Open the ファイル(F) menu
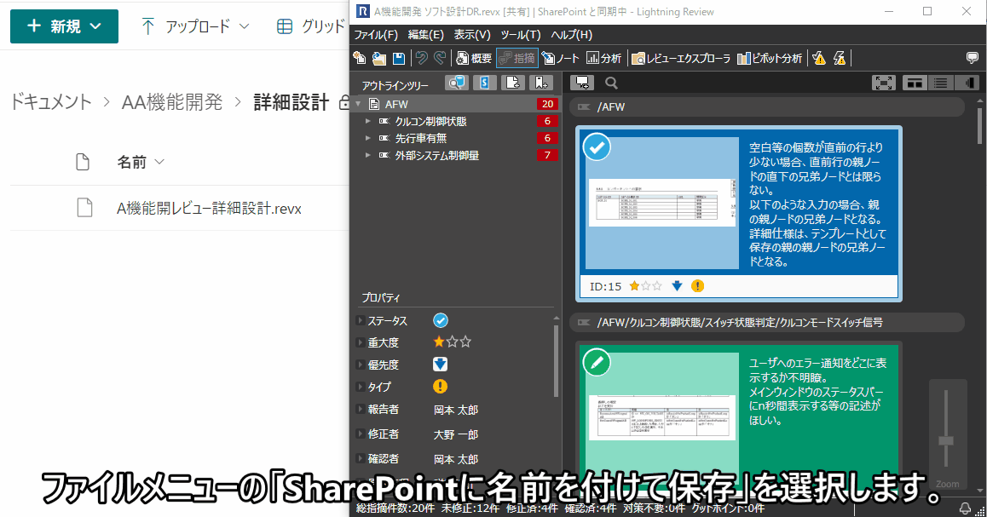This screenshot has height=517, width=987. 376,35
